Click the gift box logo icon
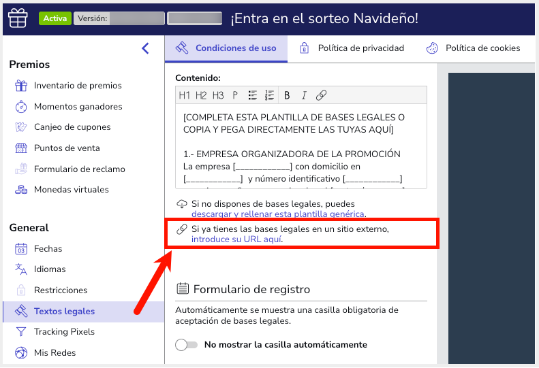539x368 pixels. [18, 18]
